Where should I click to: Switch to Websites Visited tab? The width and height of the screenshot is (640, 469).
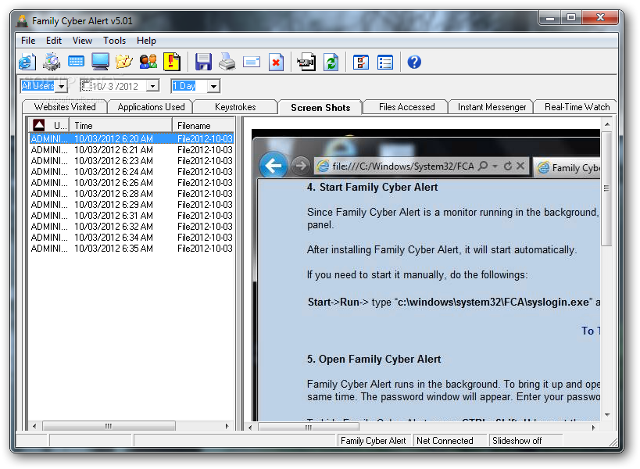pos(65,107)
